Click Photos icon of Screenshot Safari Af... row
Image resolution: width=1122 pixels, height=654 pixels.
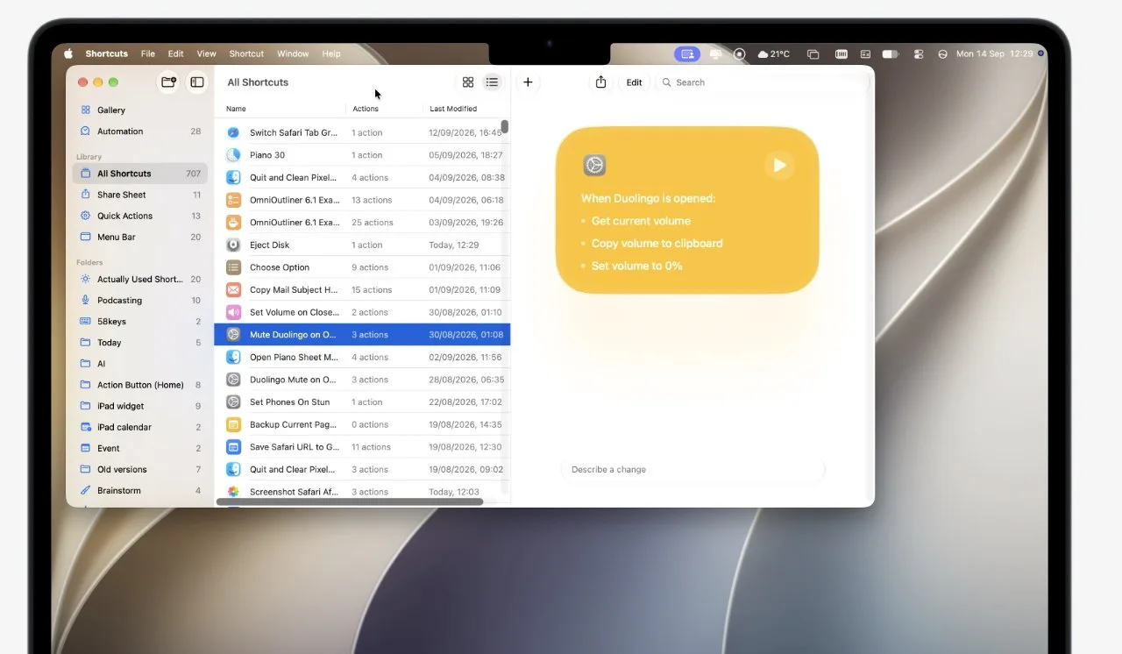(x=233, y=492)
